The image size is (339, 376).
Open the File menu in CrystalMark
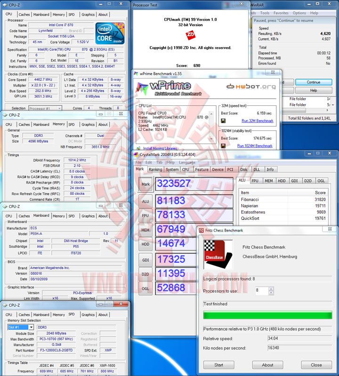pos(138,162)
